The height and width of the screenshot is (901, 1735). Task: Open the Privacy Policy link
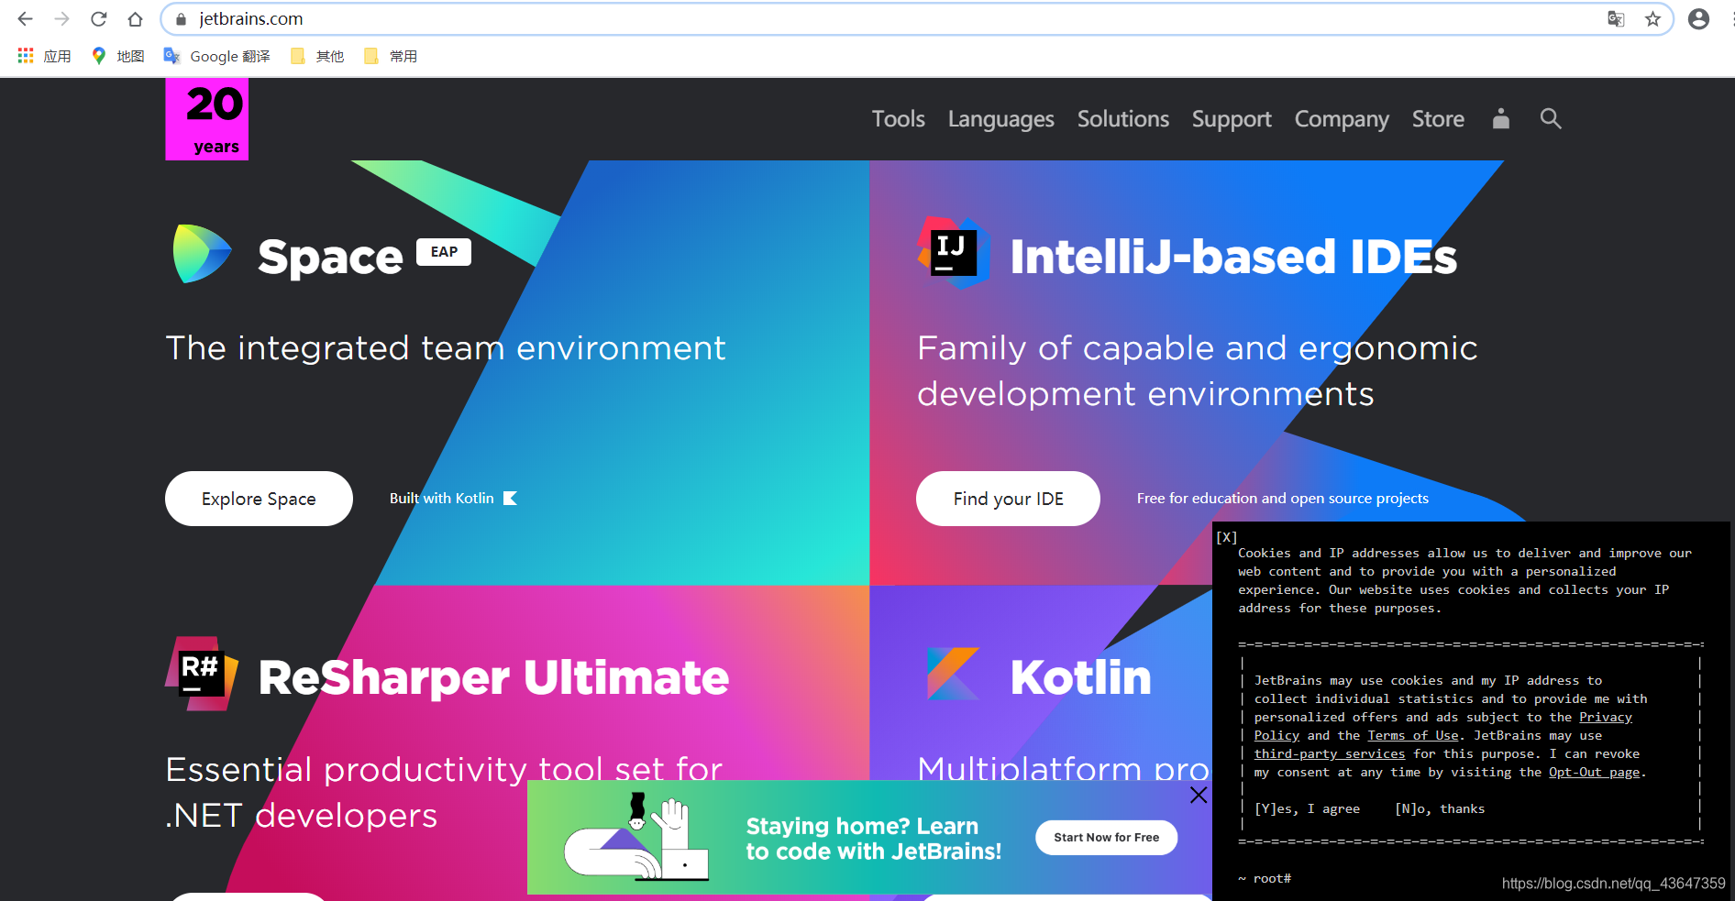[1605, 717]
